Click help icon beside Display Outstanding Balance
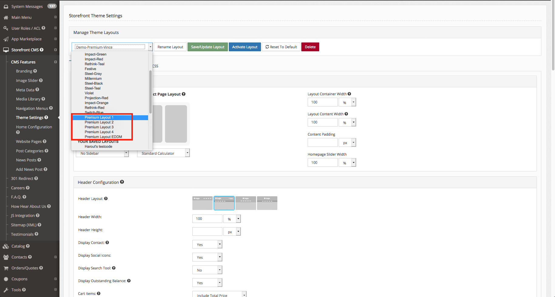555x297 pixels. click(x=129, y=281)
